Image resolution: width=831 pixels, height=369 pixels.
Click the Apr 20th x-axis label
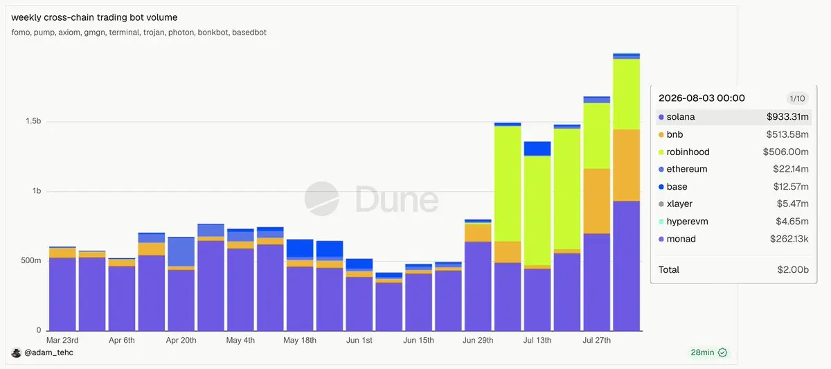click(x=181, y=341)
